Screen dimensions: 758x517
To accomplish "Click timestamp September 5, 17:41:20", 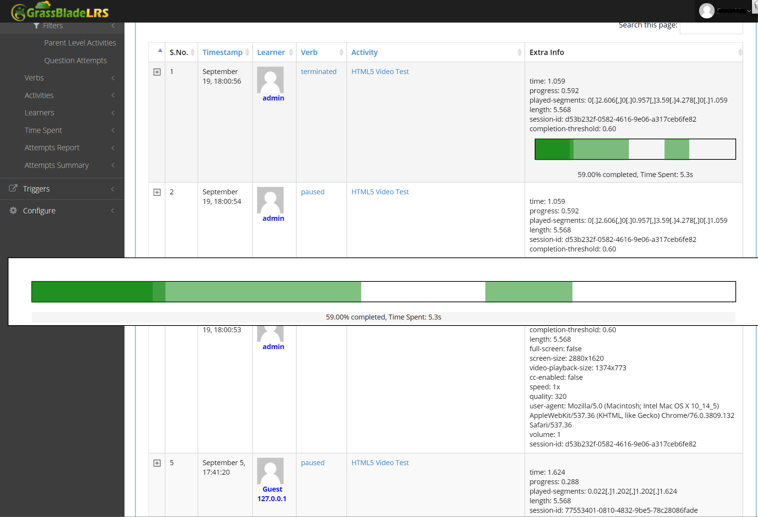I will pyautogui.click(x=224, y=467).
